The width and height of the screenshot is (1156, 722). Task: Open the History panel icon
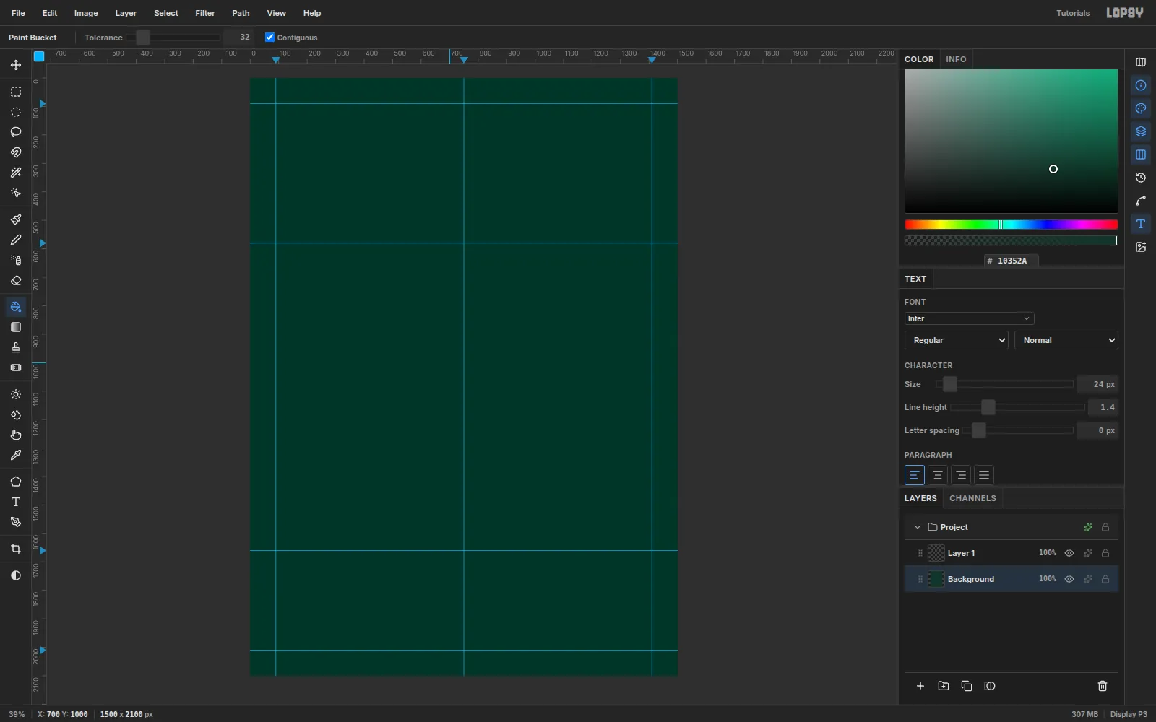(x=1141, y=178)
